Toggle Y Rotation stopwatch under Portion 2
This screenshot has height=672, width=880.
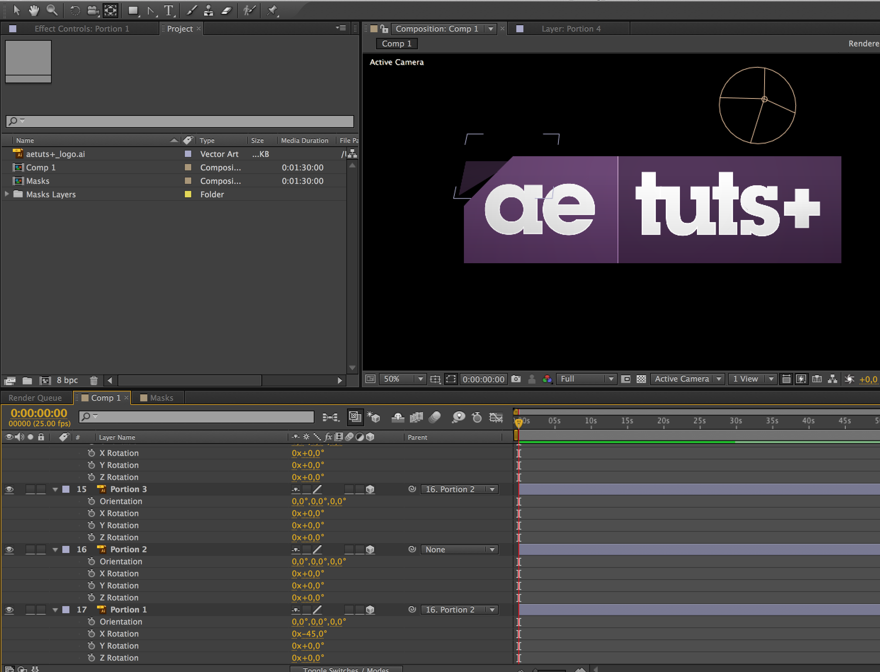(92, 585)
